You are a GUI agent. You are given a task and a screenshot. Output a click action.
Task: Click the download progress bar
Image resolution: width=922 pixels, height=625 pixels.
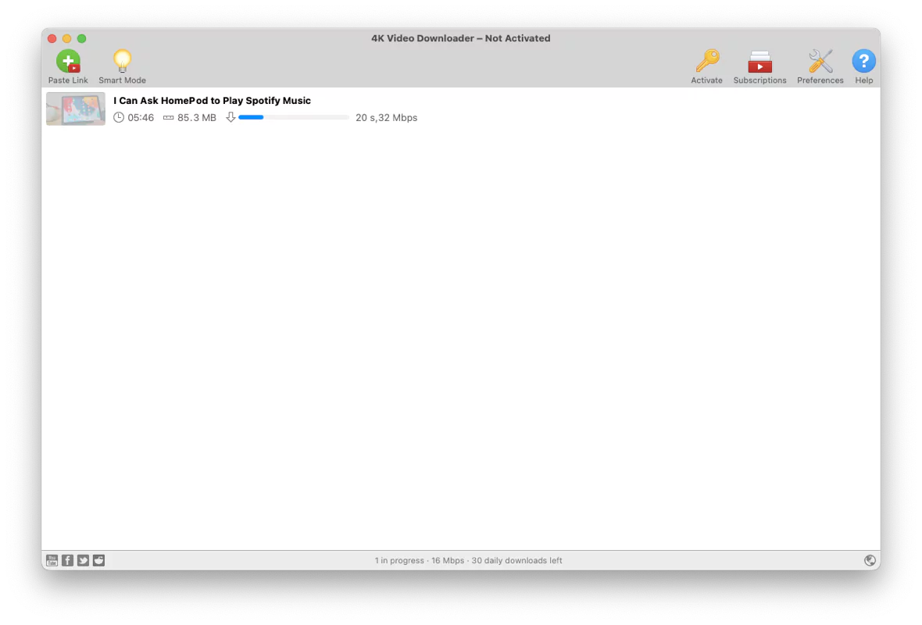click(293, 117)
